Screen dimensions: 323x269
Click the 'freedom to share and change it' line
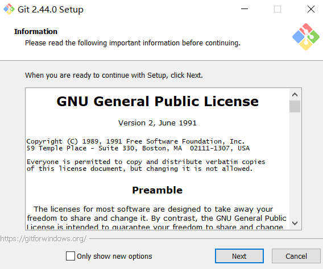pyautogui.click(x=156, y=218)
